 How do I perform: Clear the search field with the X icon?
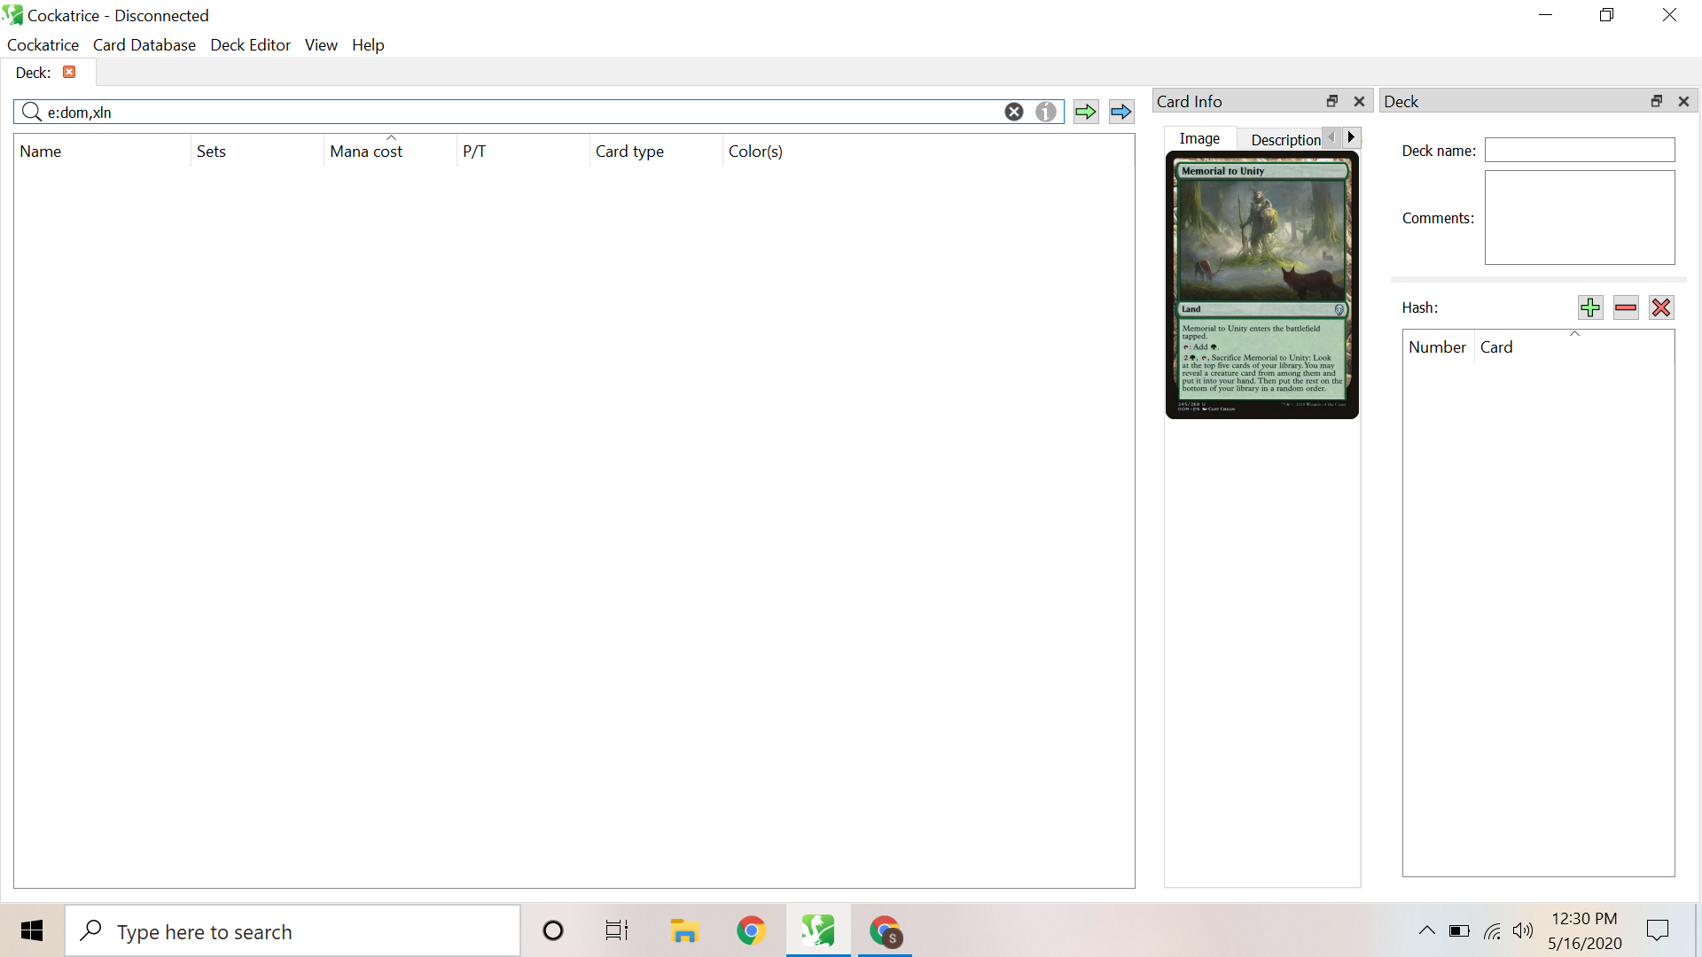click(x=1014, y=112)
